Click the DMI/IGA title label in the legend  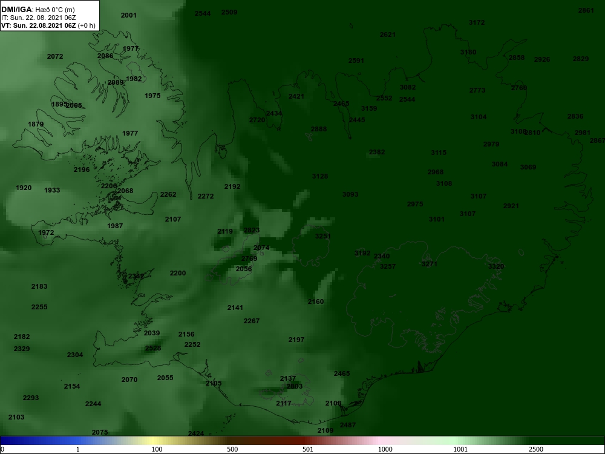coord(17,10)
